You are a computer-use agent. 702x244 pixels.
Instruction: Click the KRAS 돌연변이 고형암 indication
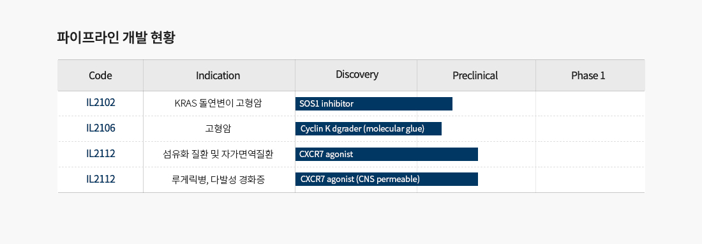[x=218, y=103]
